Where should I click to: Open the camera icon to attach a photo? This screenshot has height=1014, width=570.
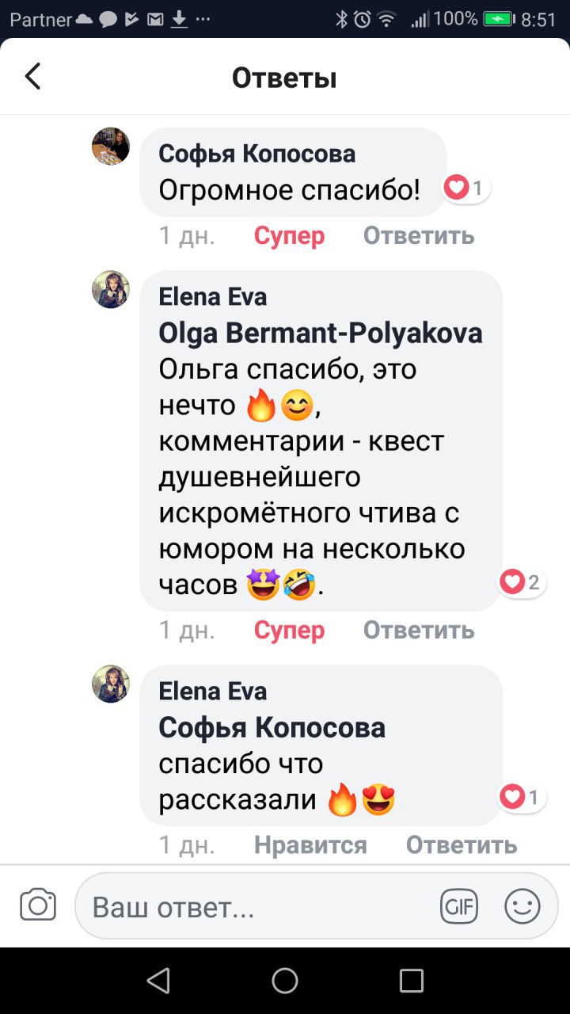38,905
